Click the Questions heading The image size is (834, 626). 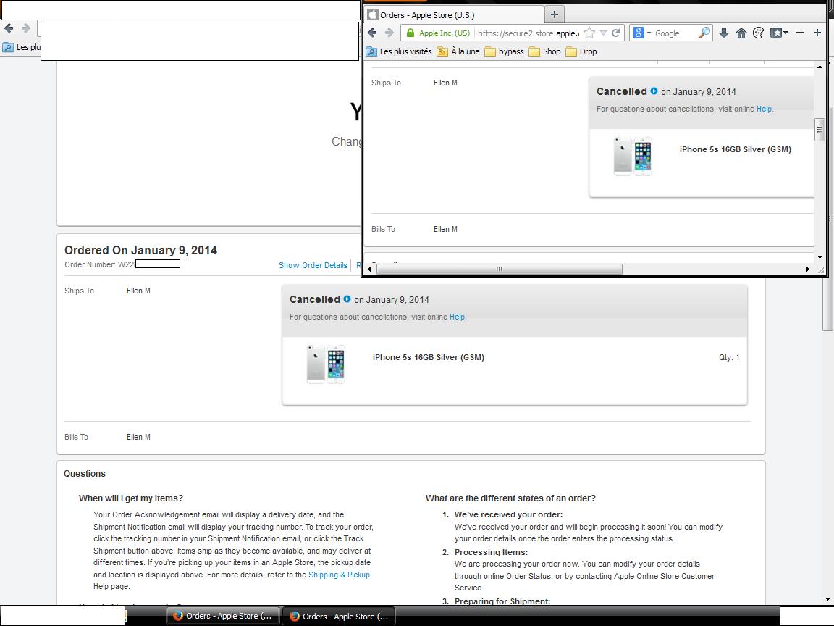point(85,474)
